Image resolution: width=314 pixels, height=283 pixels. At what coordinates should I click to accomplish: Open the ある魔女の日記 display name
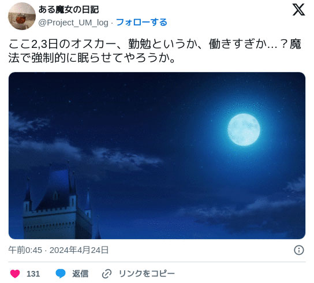[69, 10]
